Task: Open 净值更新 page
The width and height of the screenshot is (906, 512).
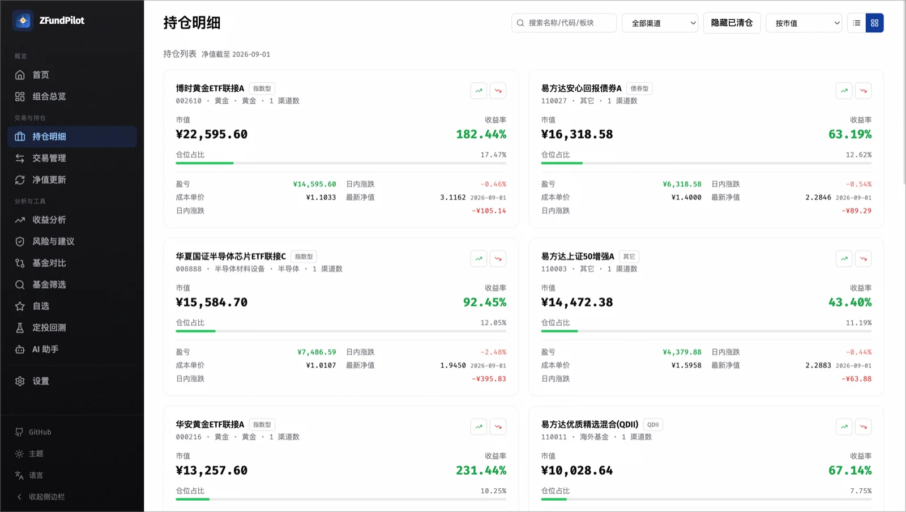Action: (x=72, y=180)
